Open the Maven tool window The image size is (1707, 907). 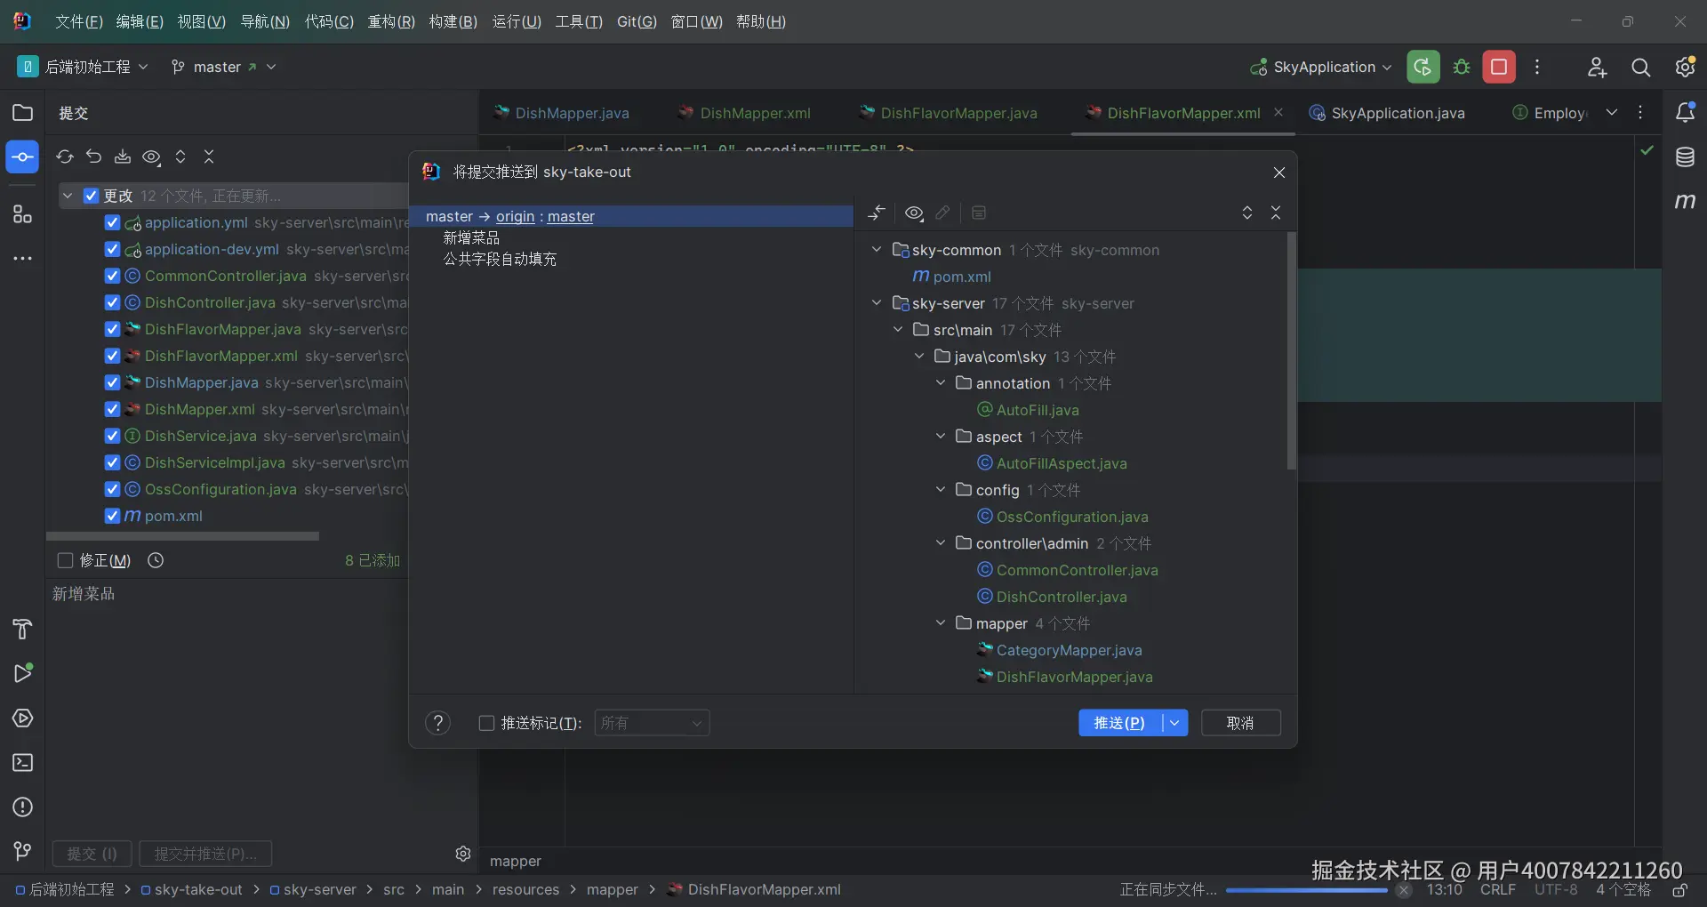pos(1685,202)
